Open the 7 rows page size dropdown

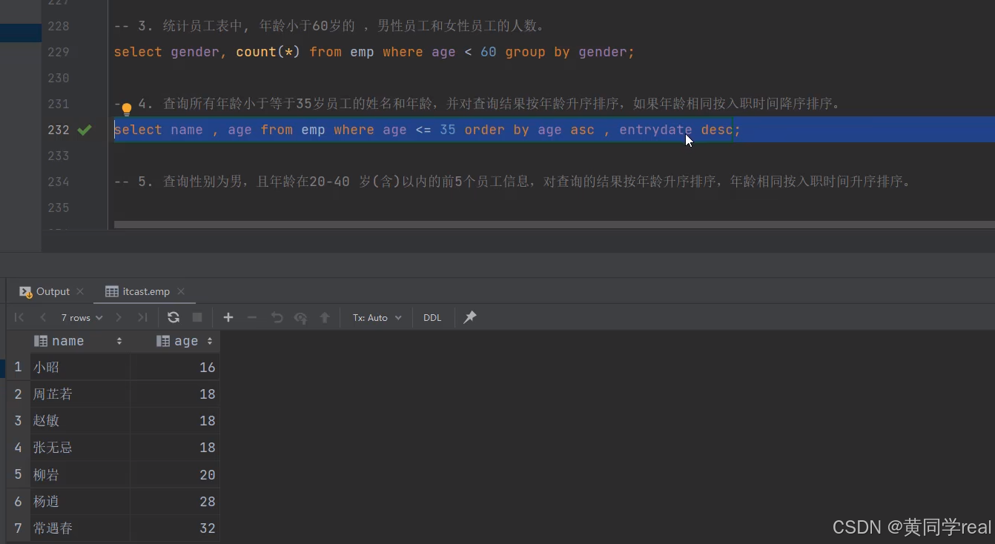click(82, 317)
